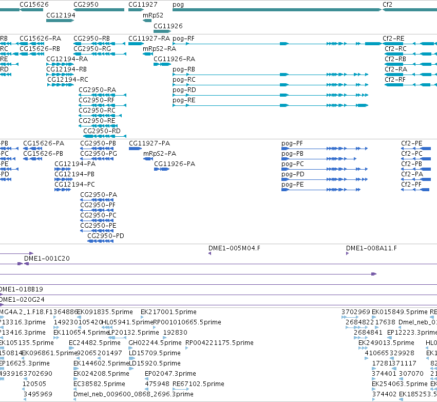Select the CG2950 gene label
This screenshot has width=437, height=402.
pos(86,5)
